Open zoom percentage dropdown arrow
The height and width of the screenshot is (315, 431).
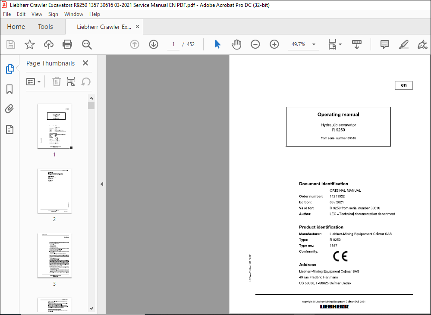click(x=314, y=44)
